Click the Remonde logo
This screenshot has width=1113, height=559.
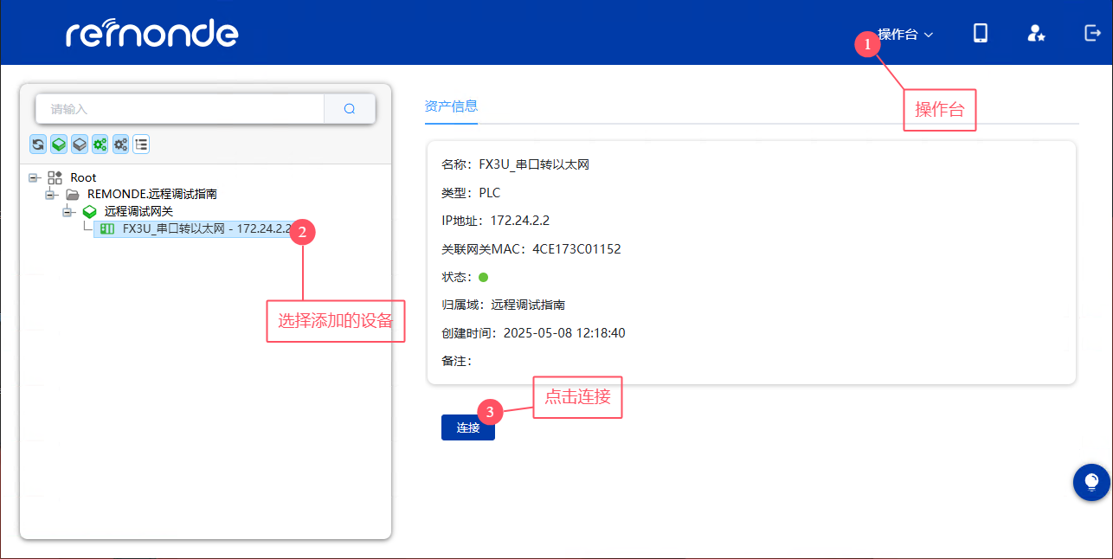coord(152,33)
